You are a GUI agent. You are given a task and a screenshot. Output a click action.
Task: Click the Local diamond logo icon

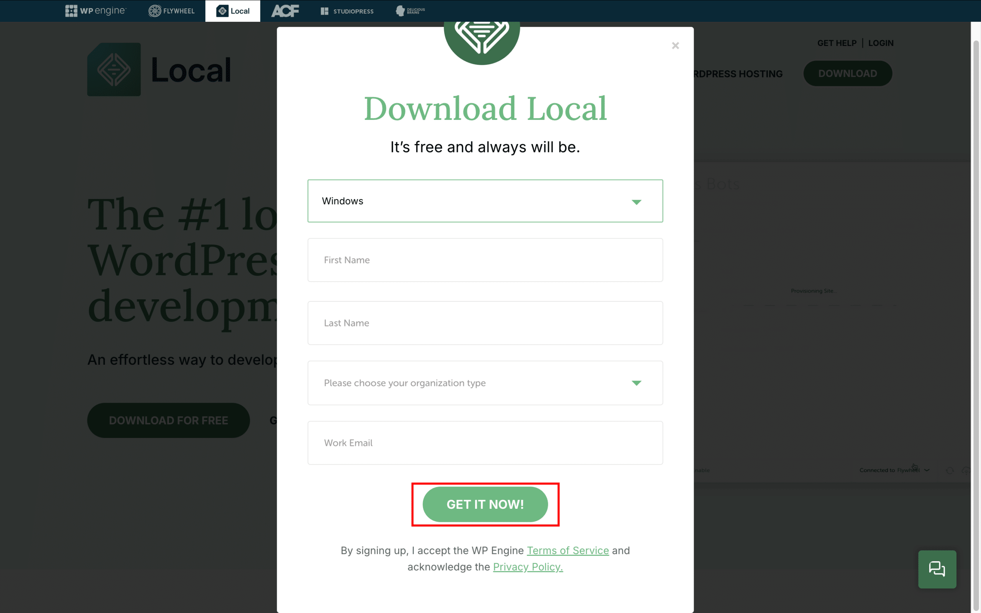(114, 69)
